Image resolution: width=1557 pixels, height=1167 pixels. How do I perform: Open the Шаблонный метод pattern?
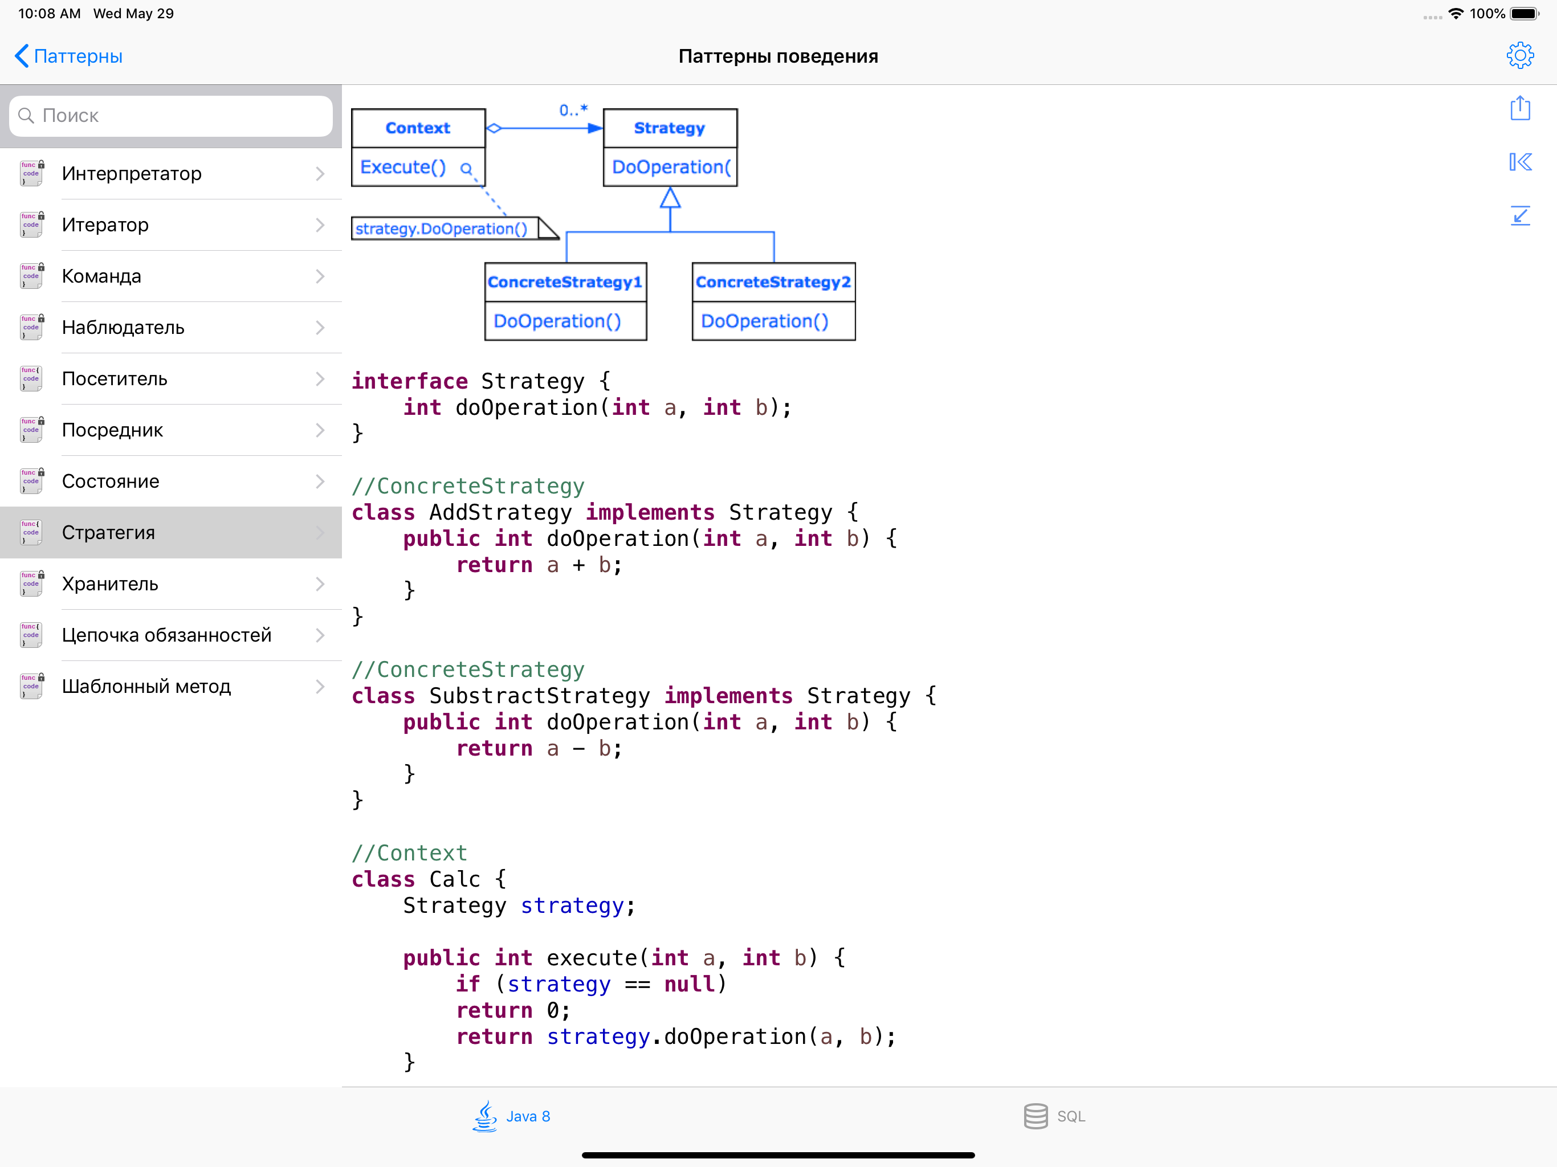click(x=146, y=686)
